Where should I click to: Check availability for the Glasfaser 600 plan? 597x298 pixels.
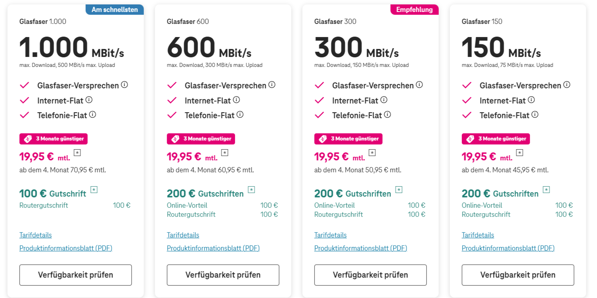pos(223,275)
